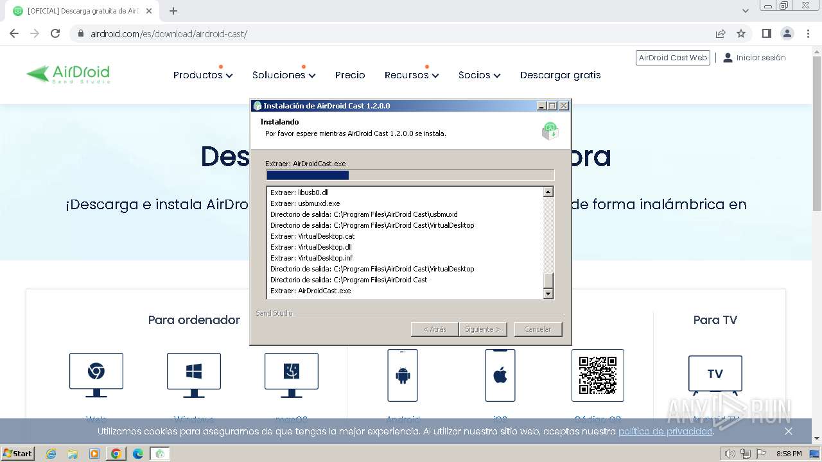Viewport: 822px width, 462px height.
Task: Reload the page in Chrome
Action: (x=55, y=33)
